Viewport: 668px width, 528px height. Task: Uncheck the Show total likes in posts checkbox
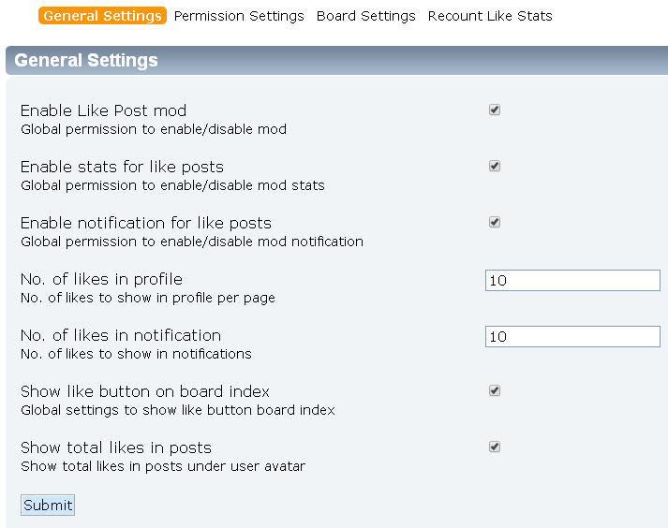(495, 447)
